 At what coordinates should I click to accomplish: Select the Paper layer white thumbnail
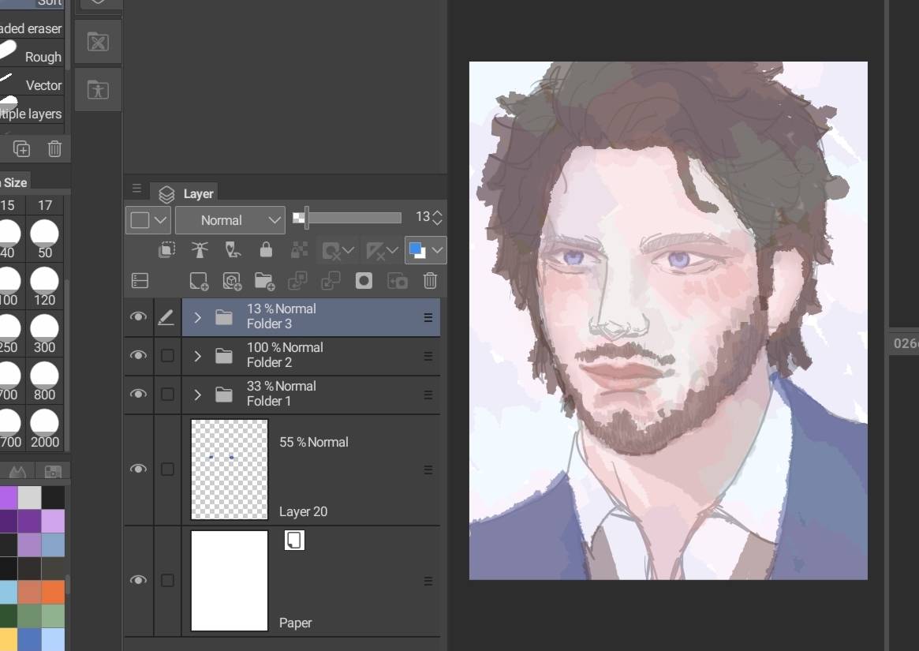230,581
